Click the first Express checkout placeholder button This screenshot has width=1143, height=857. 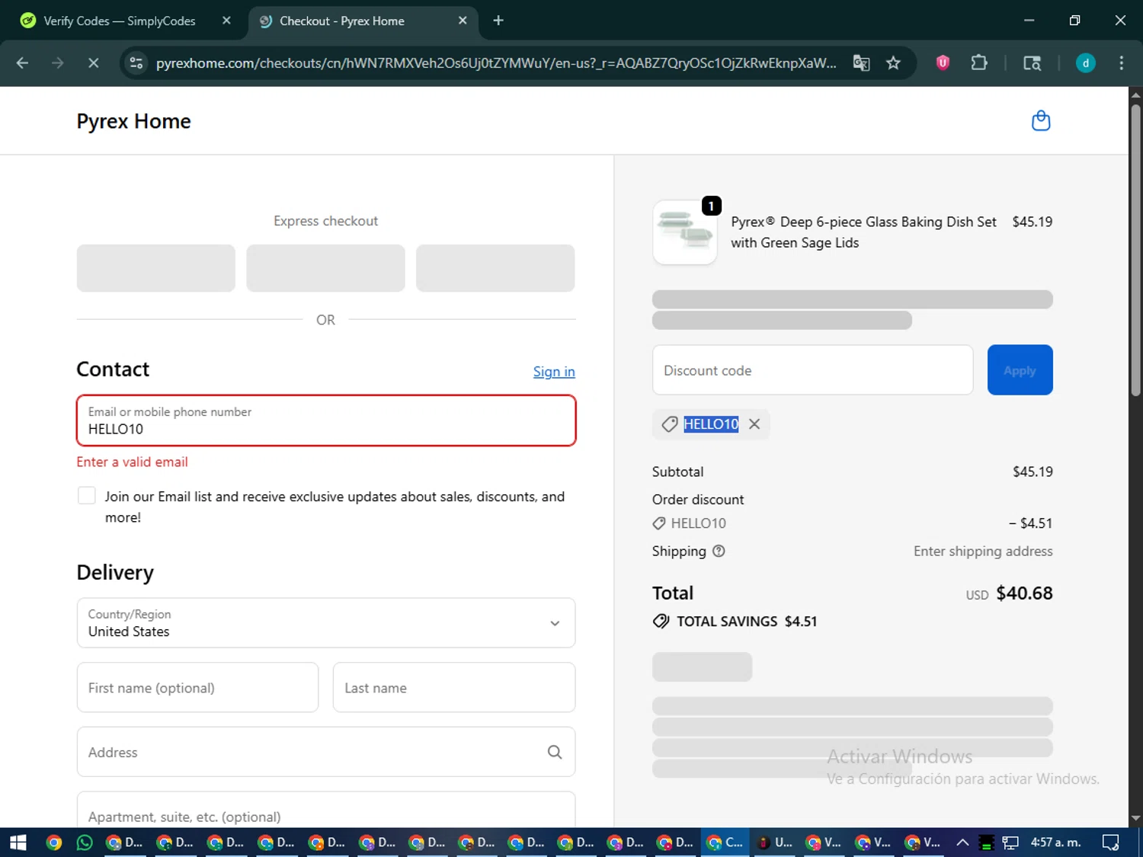coord(156,268)
